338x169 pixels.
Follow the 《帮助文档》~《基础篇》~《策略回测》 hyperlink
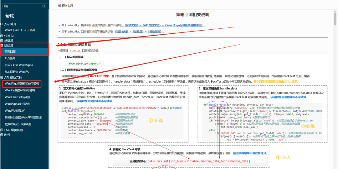[139, 31]
